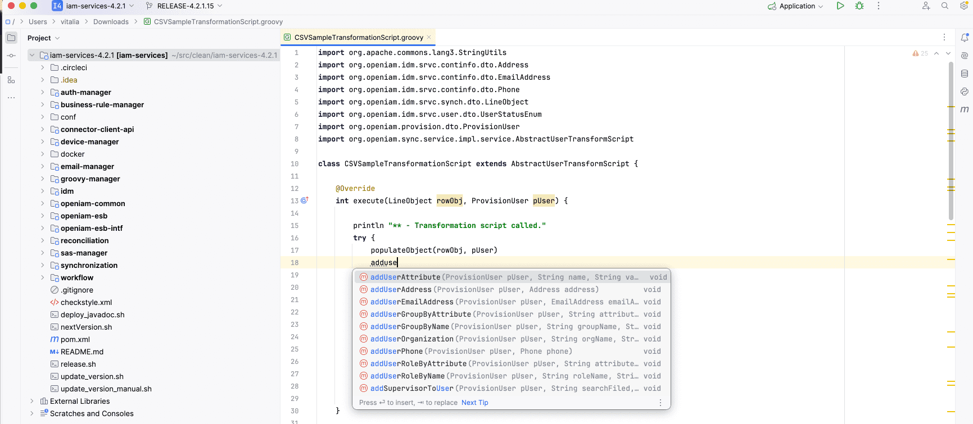Open IDE settings gear icon
973x424 pixels.
963,6
